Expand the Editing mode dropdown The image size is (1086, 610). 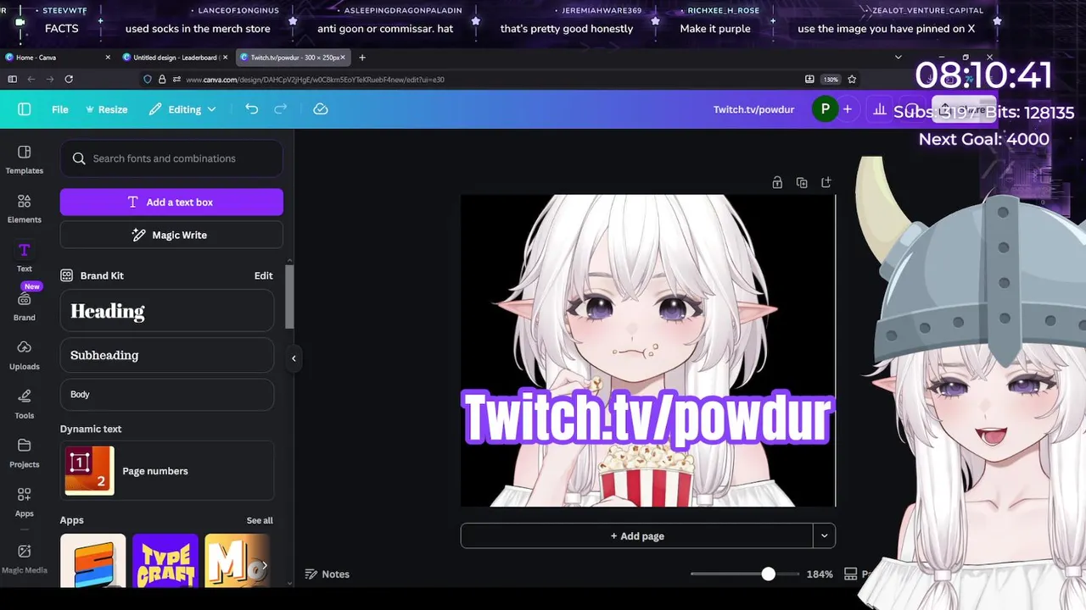click(182, 109)
